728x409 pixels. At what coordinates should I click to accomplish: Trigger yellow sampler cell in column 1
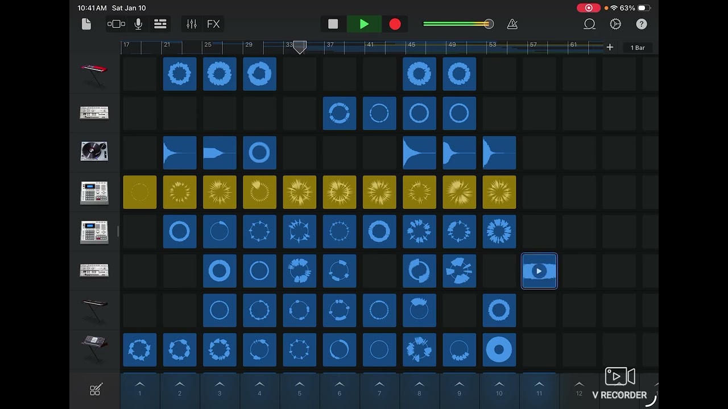pos(140,192)
